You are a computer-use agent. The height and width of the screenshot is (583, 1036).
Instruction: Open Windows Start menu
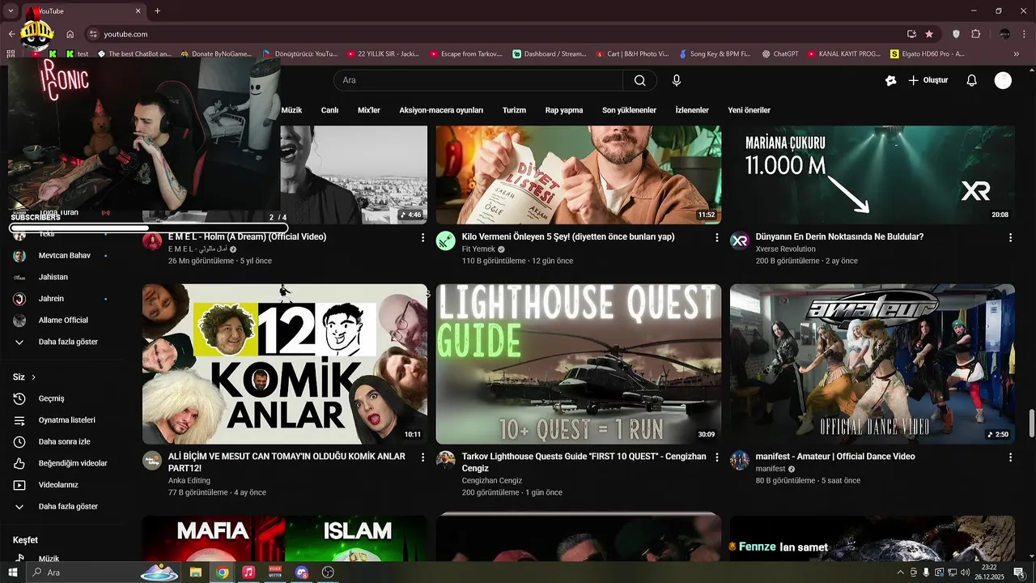tap(12, 572)
